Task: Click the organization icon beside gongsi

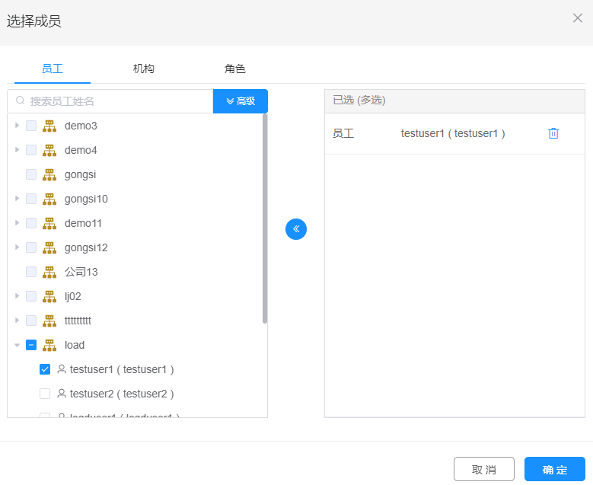Action: point(49,174)
